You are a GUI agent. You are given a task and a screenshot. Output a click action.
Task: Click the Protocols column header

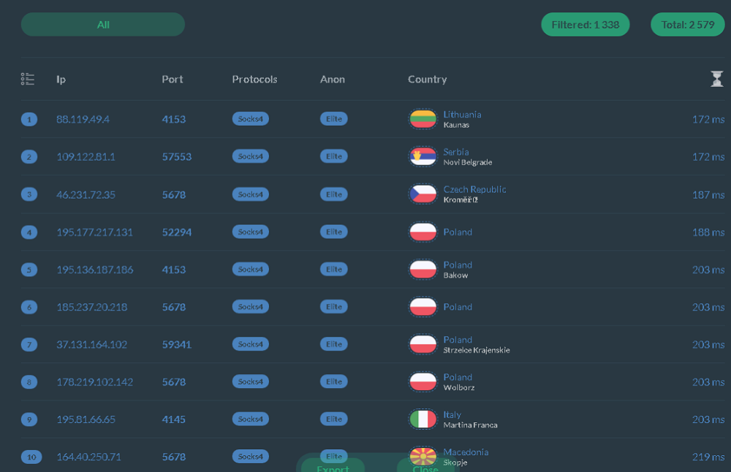254,79
